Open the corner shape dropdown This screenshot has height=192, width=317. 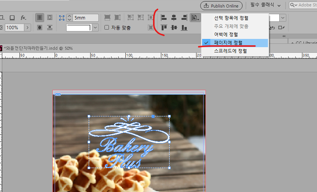tap(95, 27)
